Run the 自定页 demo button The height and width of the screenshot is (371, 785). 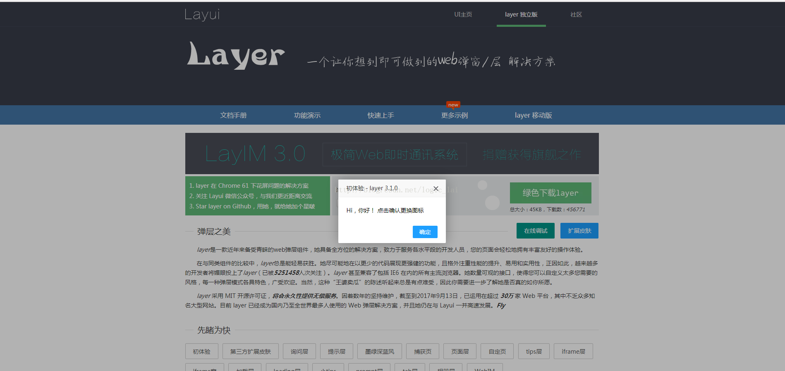(x=497, y=351)
